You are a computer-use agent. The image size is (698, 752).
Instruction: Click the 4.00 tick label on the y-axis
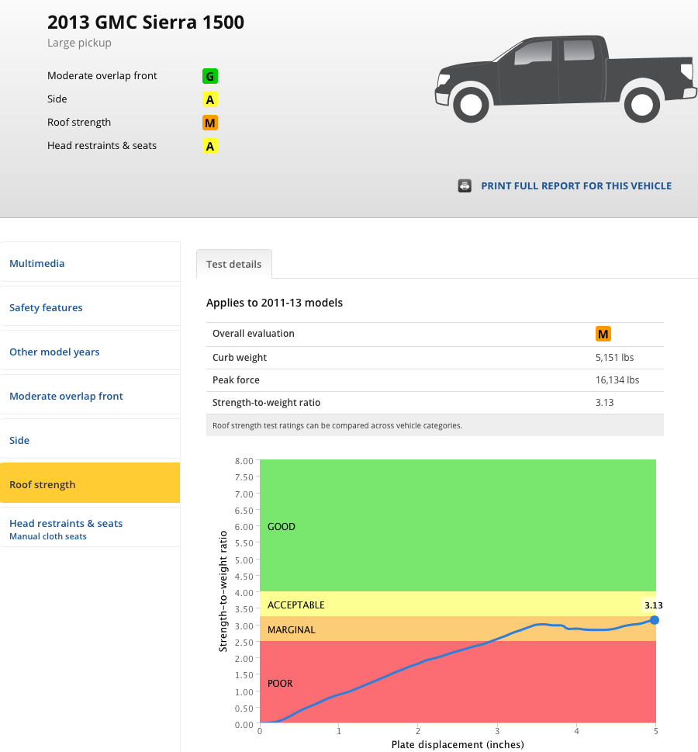(244, 593)
